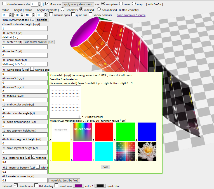The image size is (214, 189).
Task: Select the cover radio button
Action: pyautogui.click(x=121, y=4)
